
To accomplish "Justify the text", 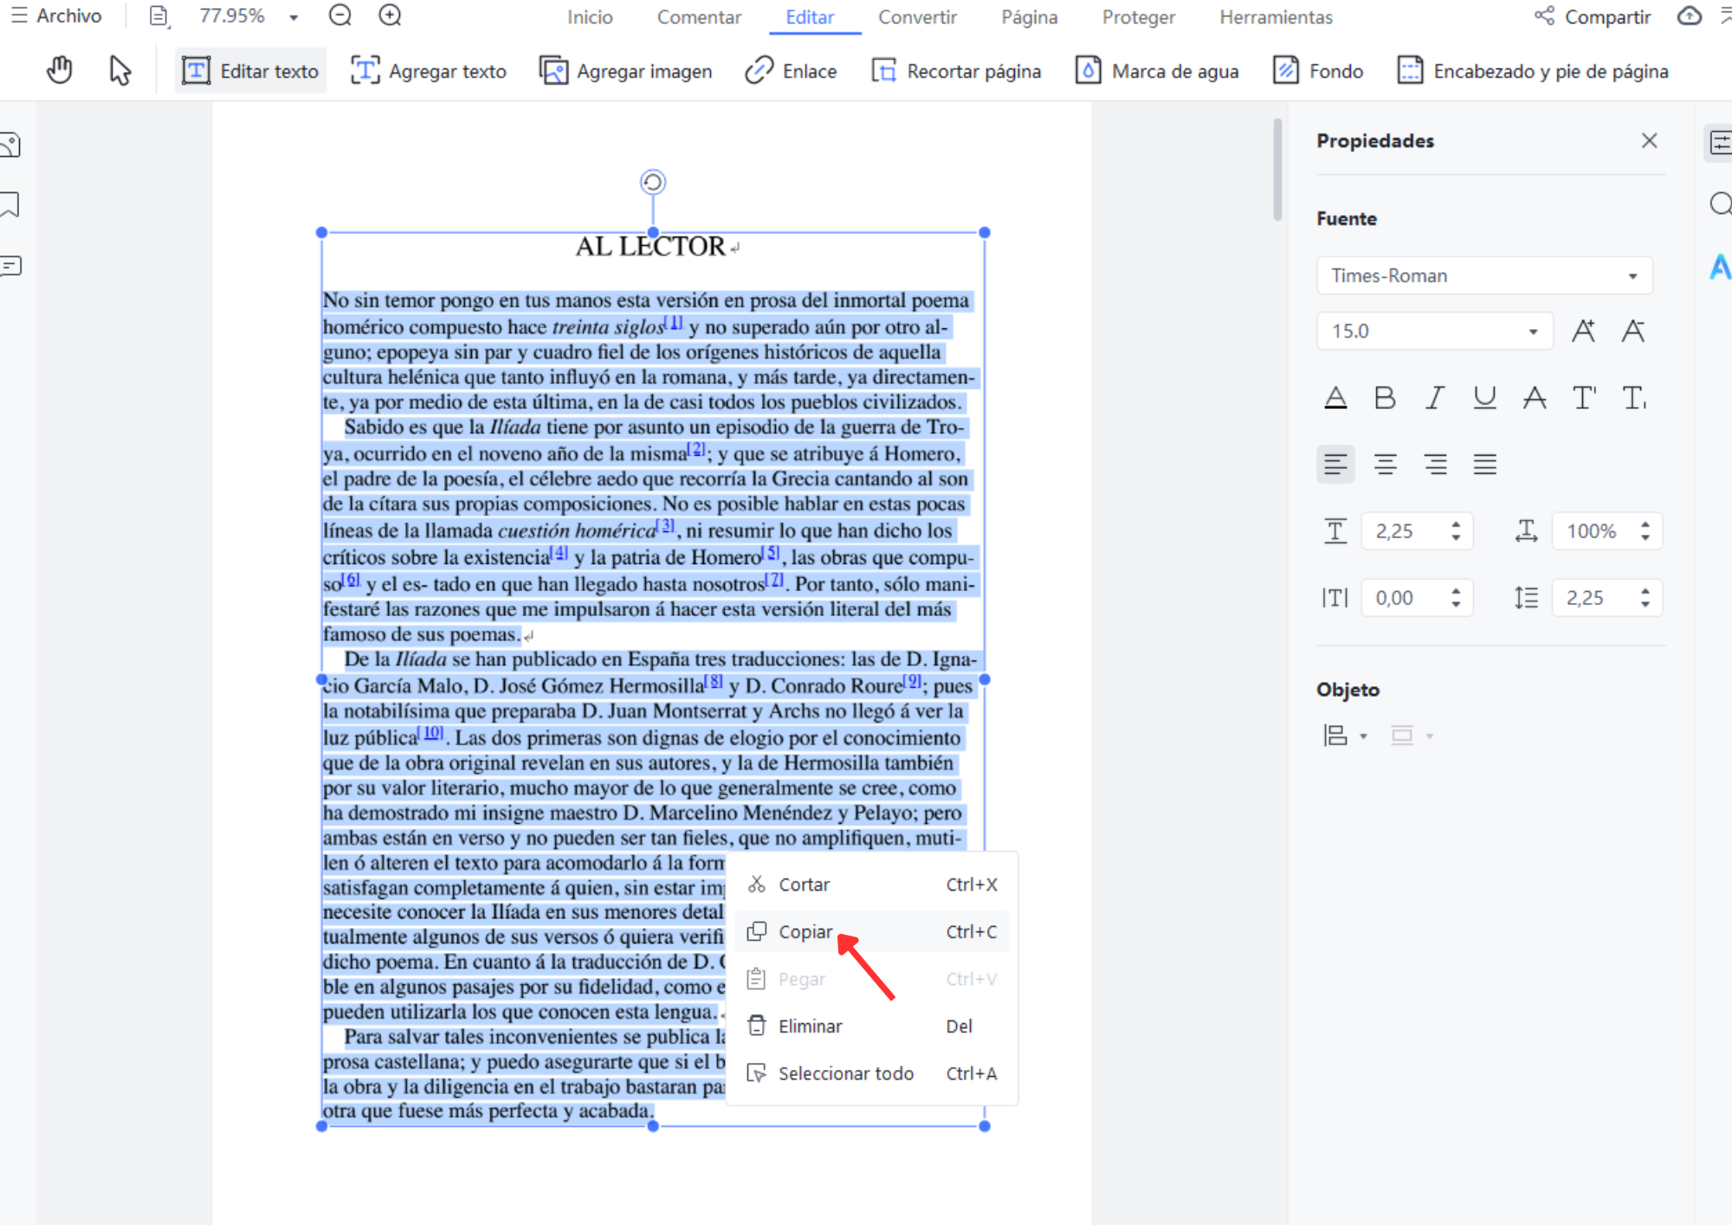I will (x=1484, y=464).
